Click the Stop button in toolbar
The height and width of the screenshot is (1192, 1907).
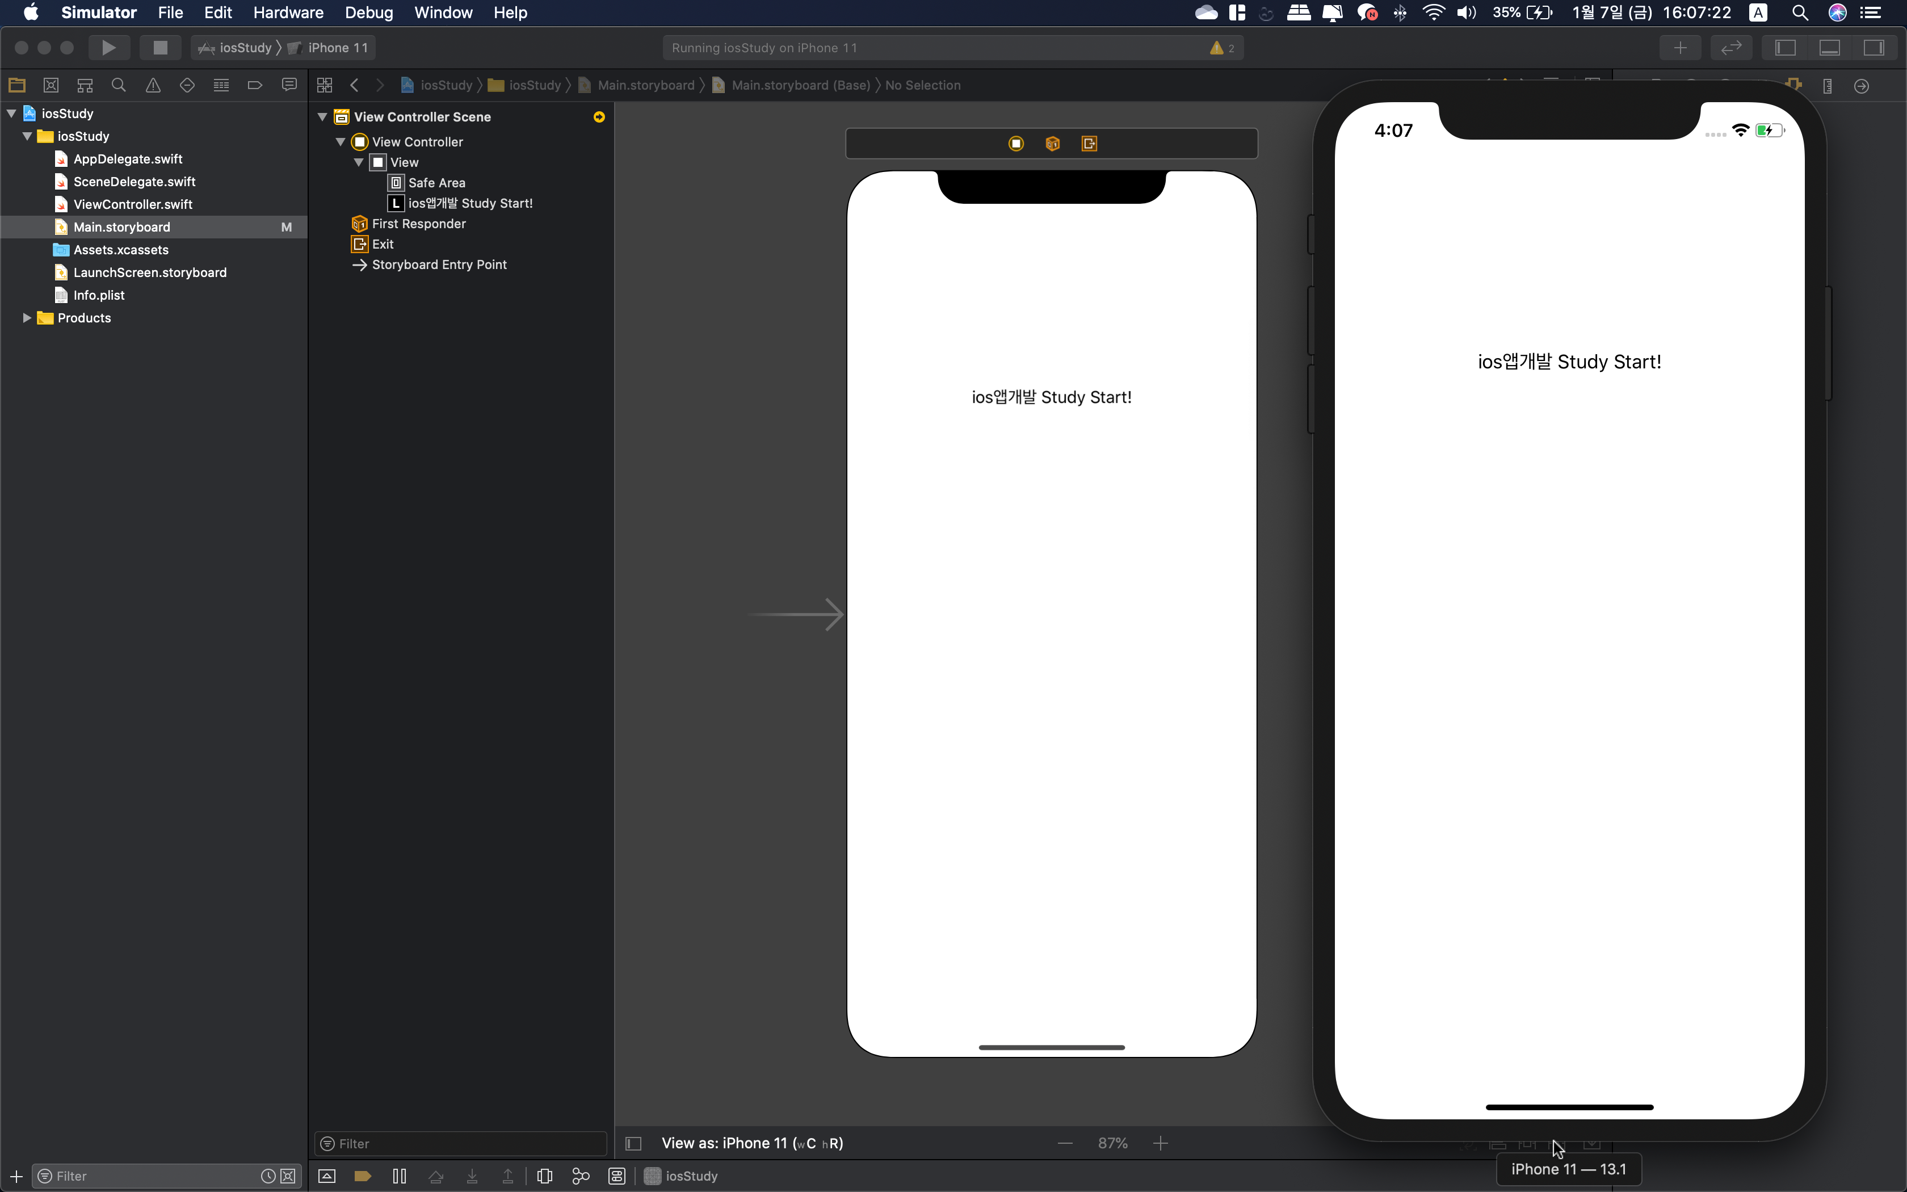(160, 47)
